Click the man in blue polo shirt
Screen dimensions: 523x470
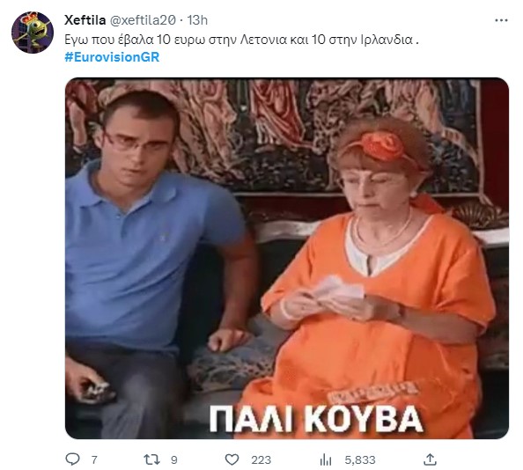point(157,263)
